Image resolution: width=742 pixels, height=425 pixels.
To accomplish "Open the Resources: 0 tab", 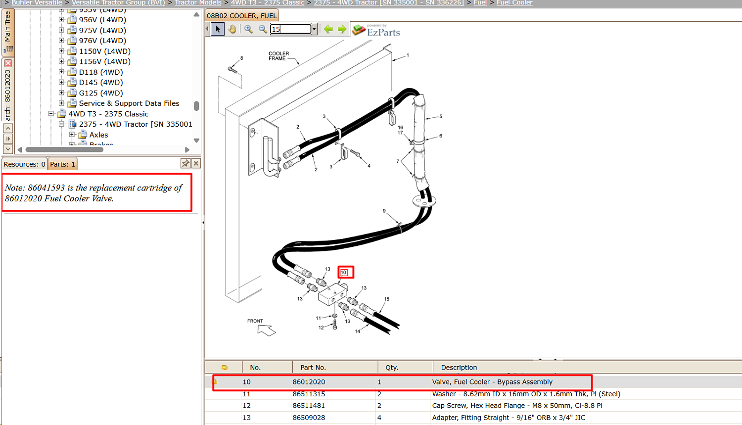I will [x=25, y=164].
